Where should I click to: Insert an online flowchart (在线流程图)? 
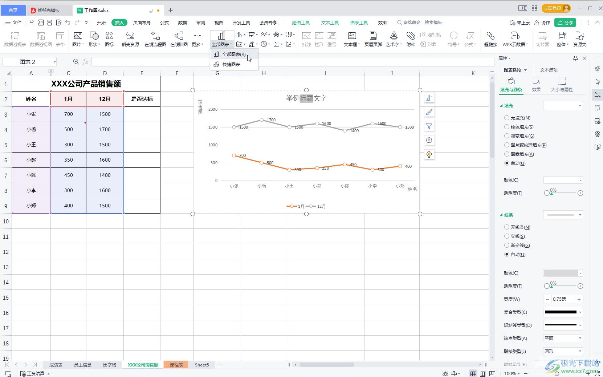pos(155,39)
